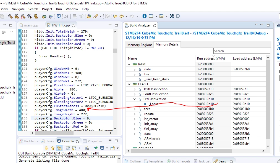Toggle the console scroll lock icon
280x163 pixels.
coord(74,148)
